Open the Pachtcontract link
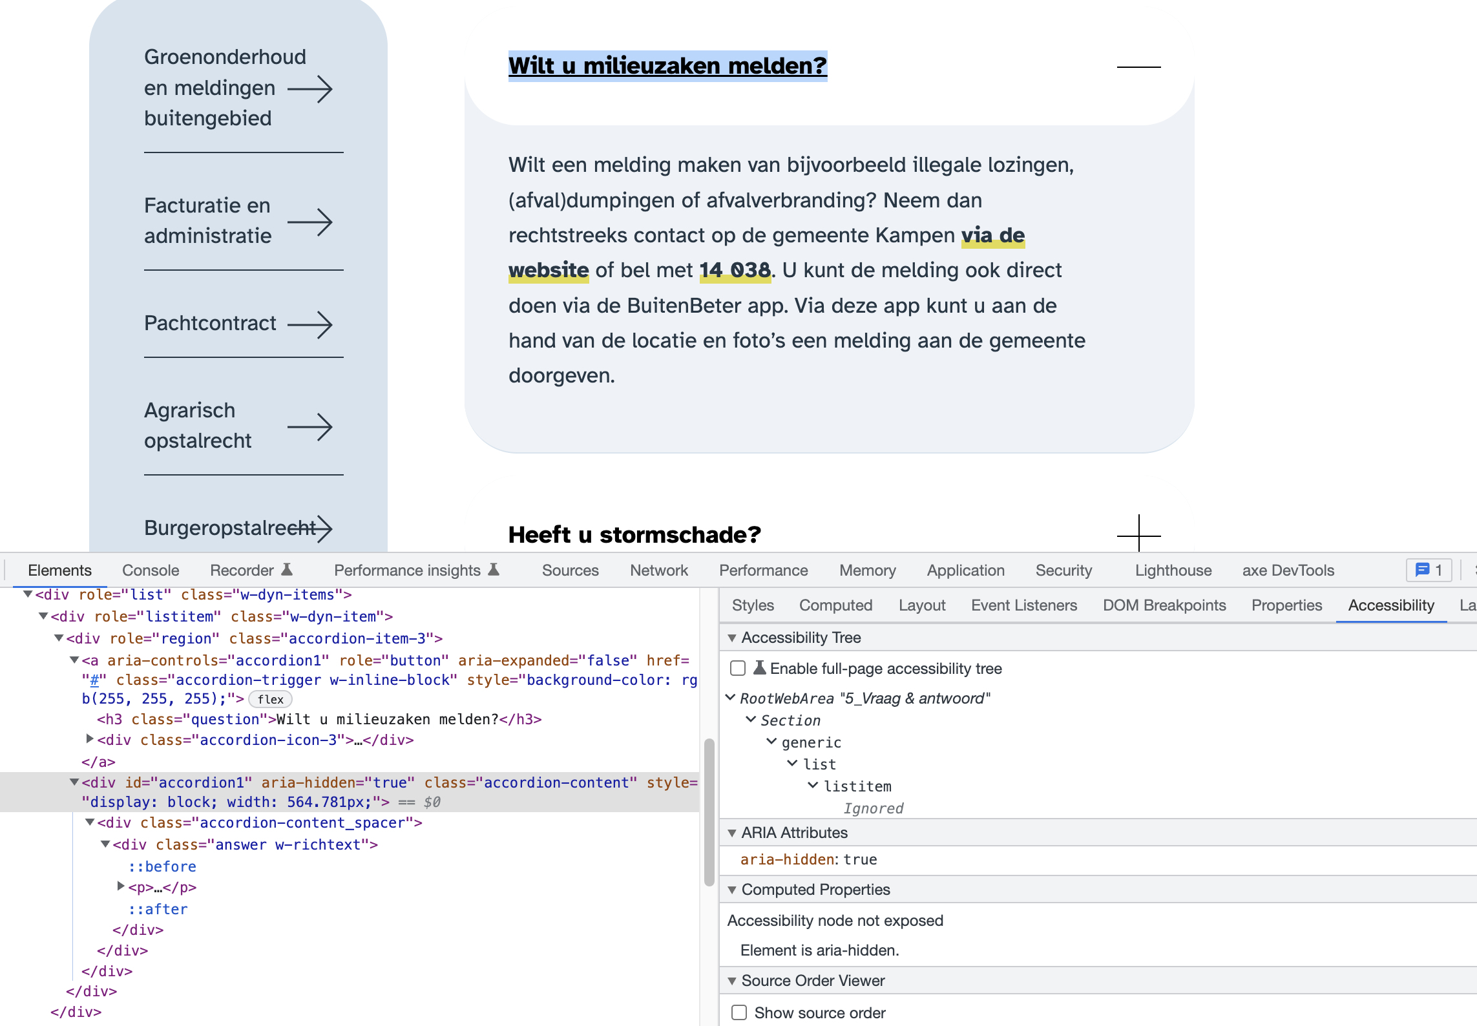 point(210,323)
